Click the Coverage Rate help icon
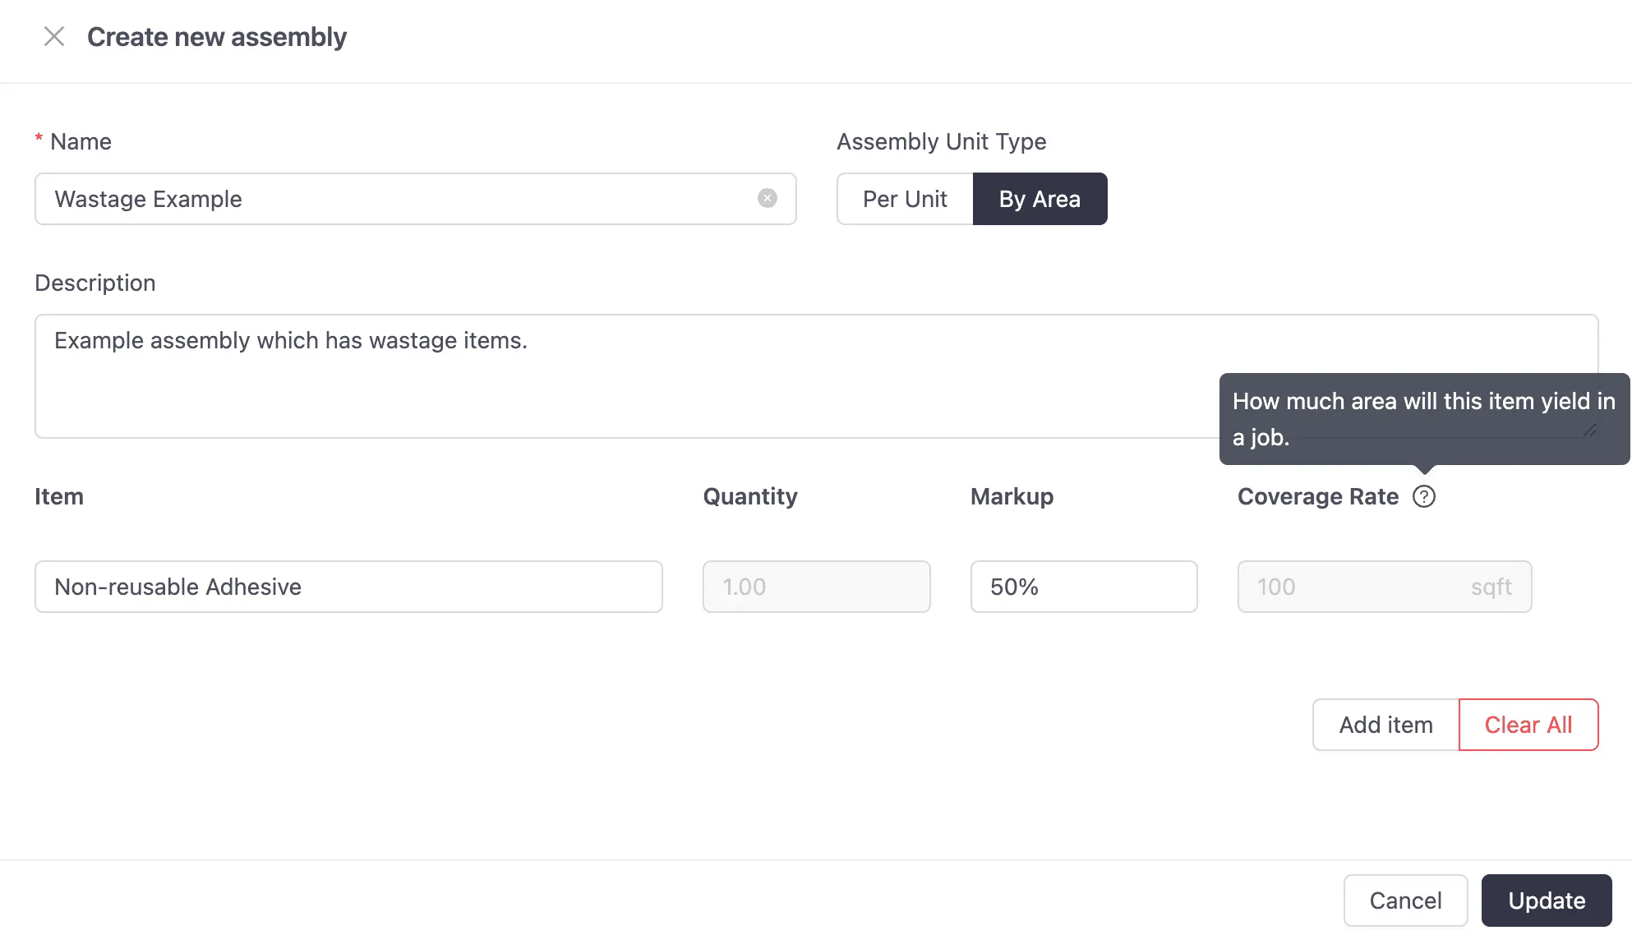This screenshot has height=935, width=1632. point(1423,496)
